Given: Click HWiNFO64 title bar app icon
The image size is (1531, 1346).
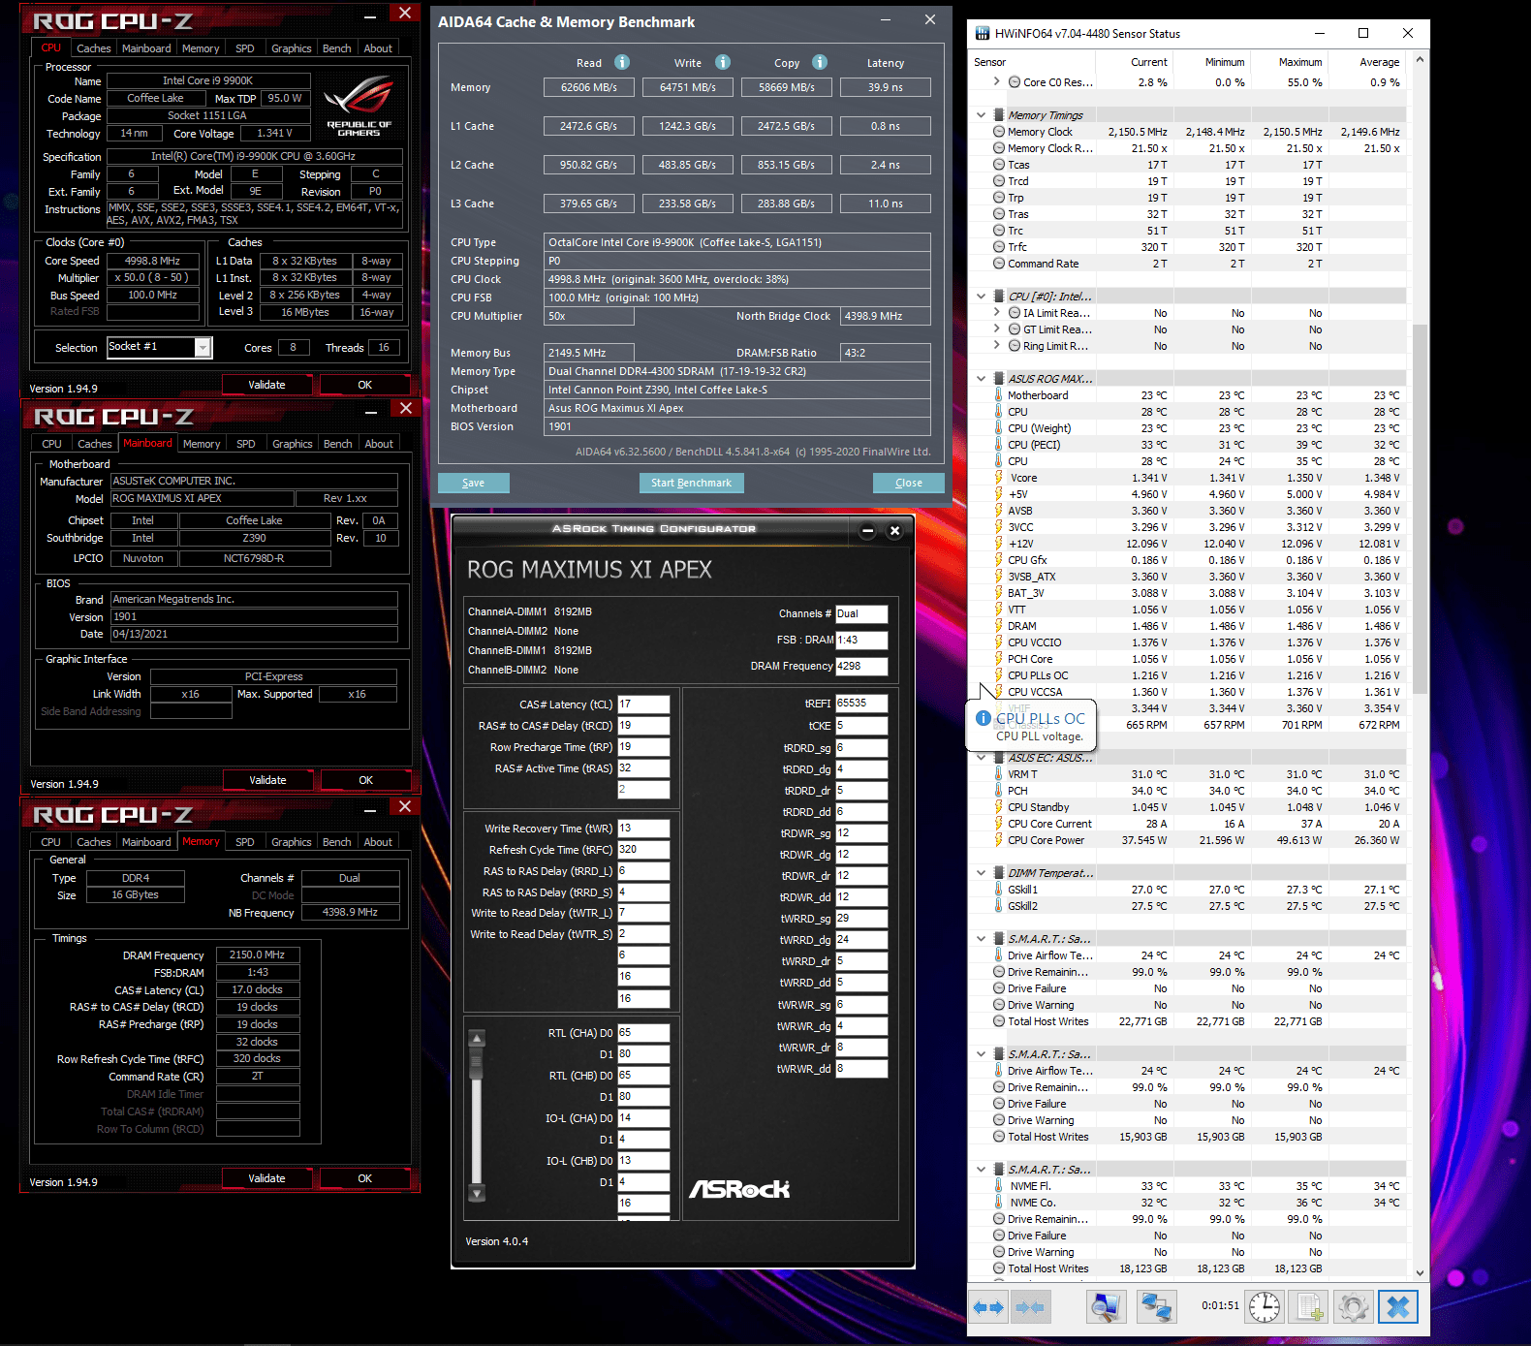Looking at the screenshot, I should click(981, 33).
